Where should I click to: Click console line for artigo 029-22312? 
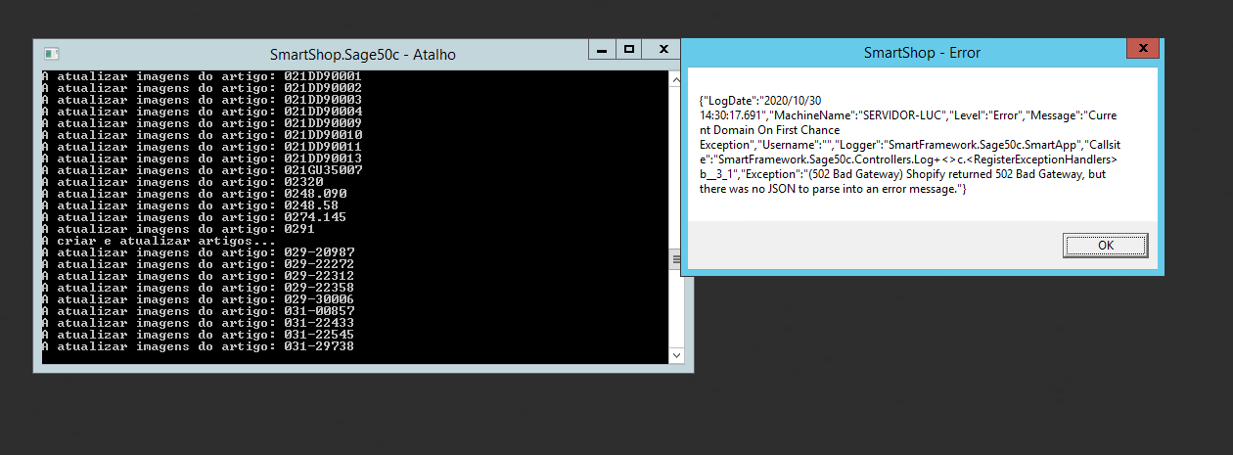click(x=199, y=276)
